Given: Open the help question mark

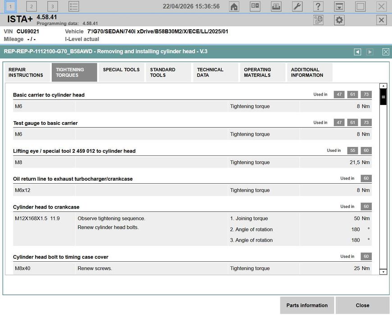Looking at the screenshot, I should [318, 6].
